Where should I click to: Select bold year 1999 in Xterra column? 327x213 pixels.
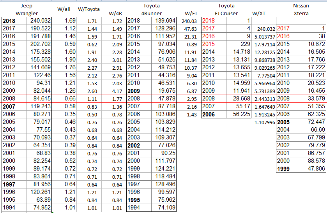283,169
